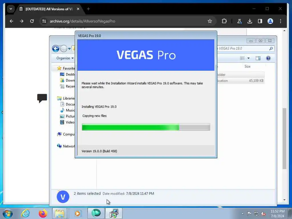Open Action Center flag icon
This screenshot has width=292, height=219.
coord(249,214)
